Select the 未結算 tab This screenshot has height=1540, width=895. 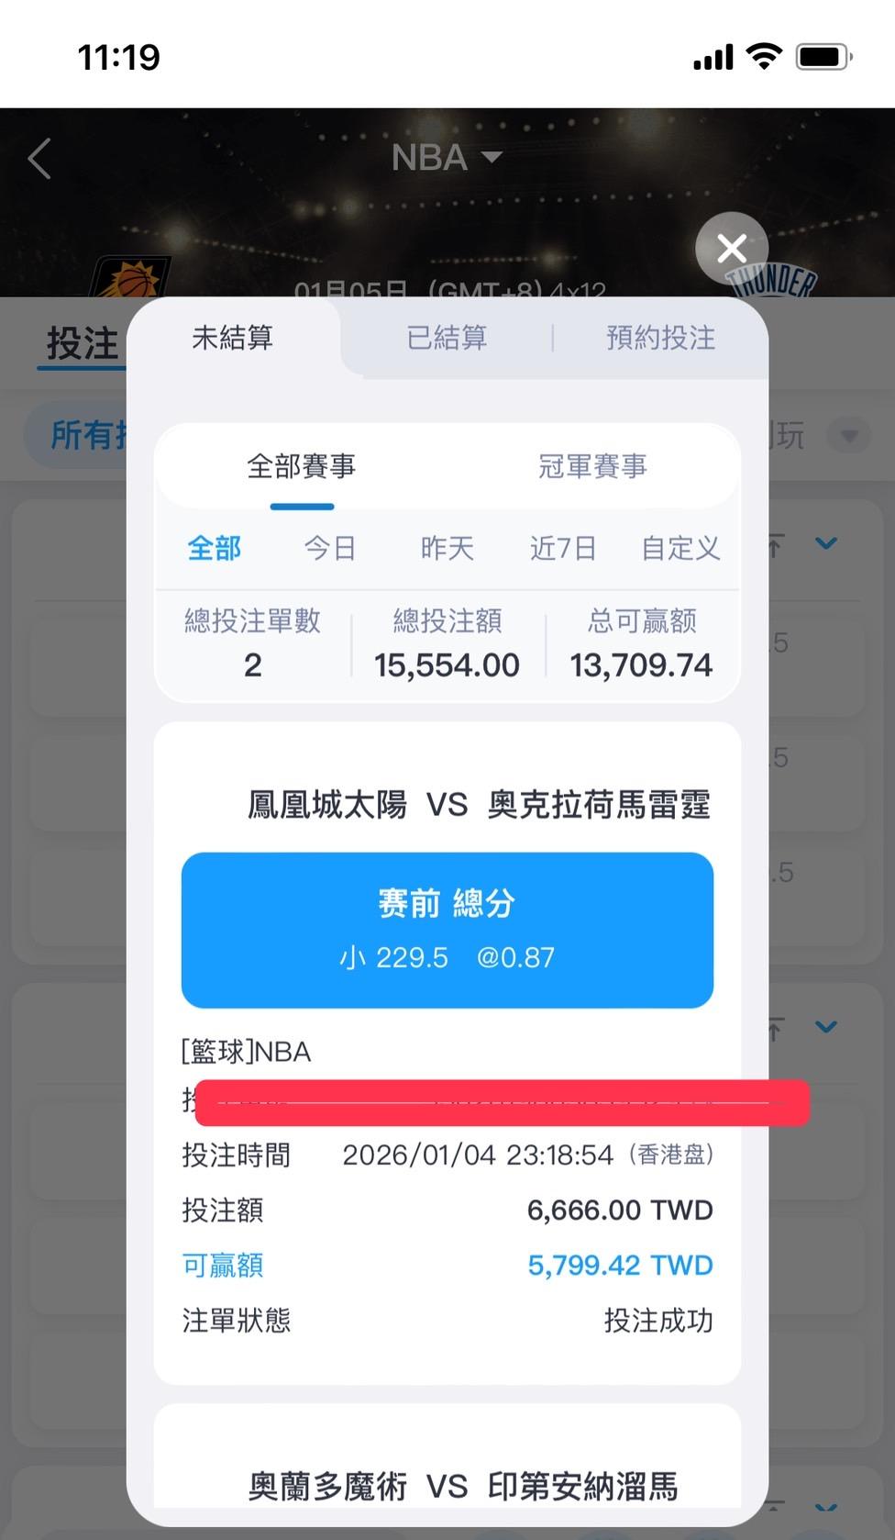tap(232, 338)
